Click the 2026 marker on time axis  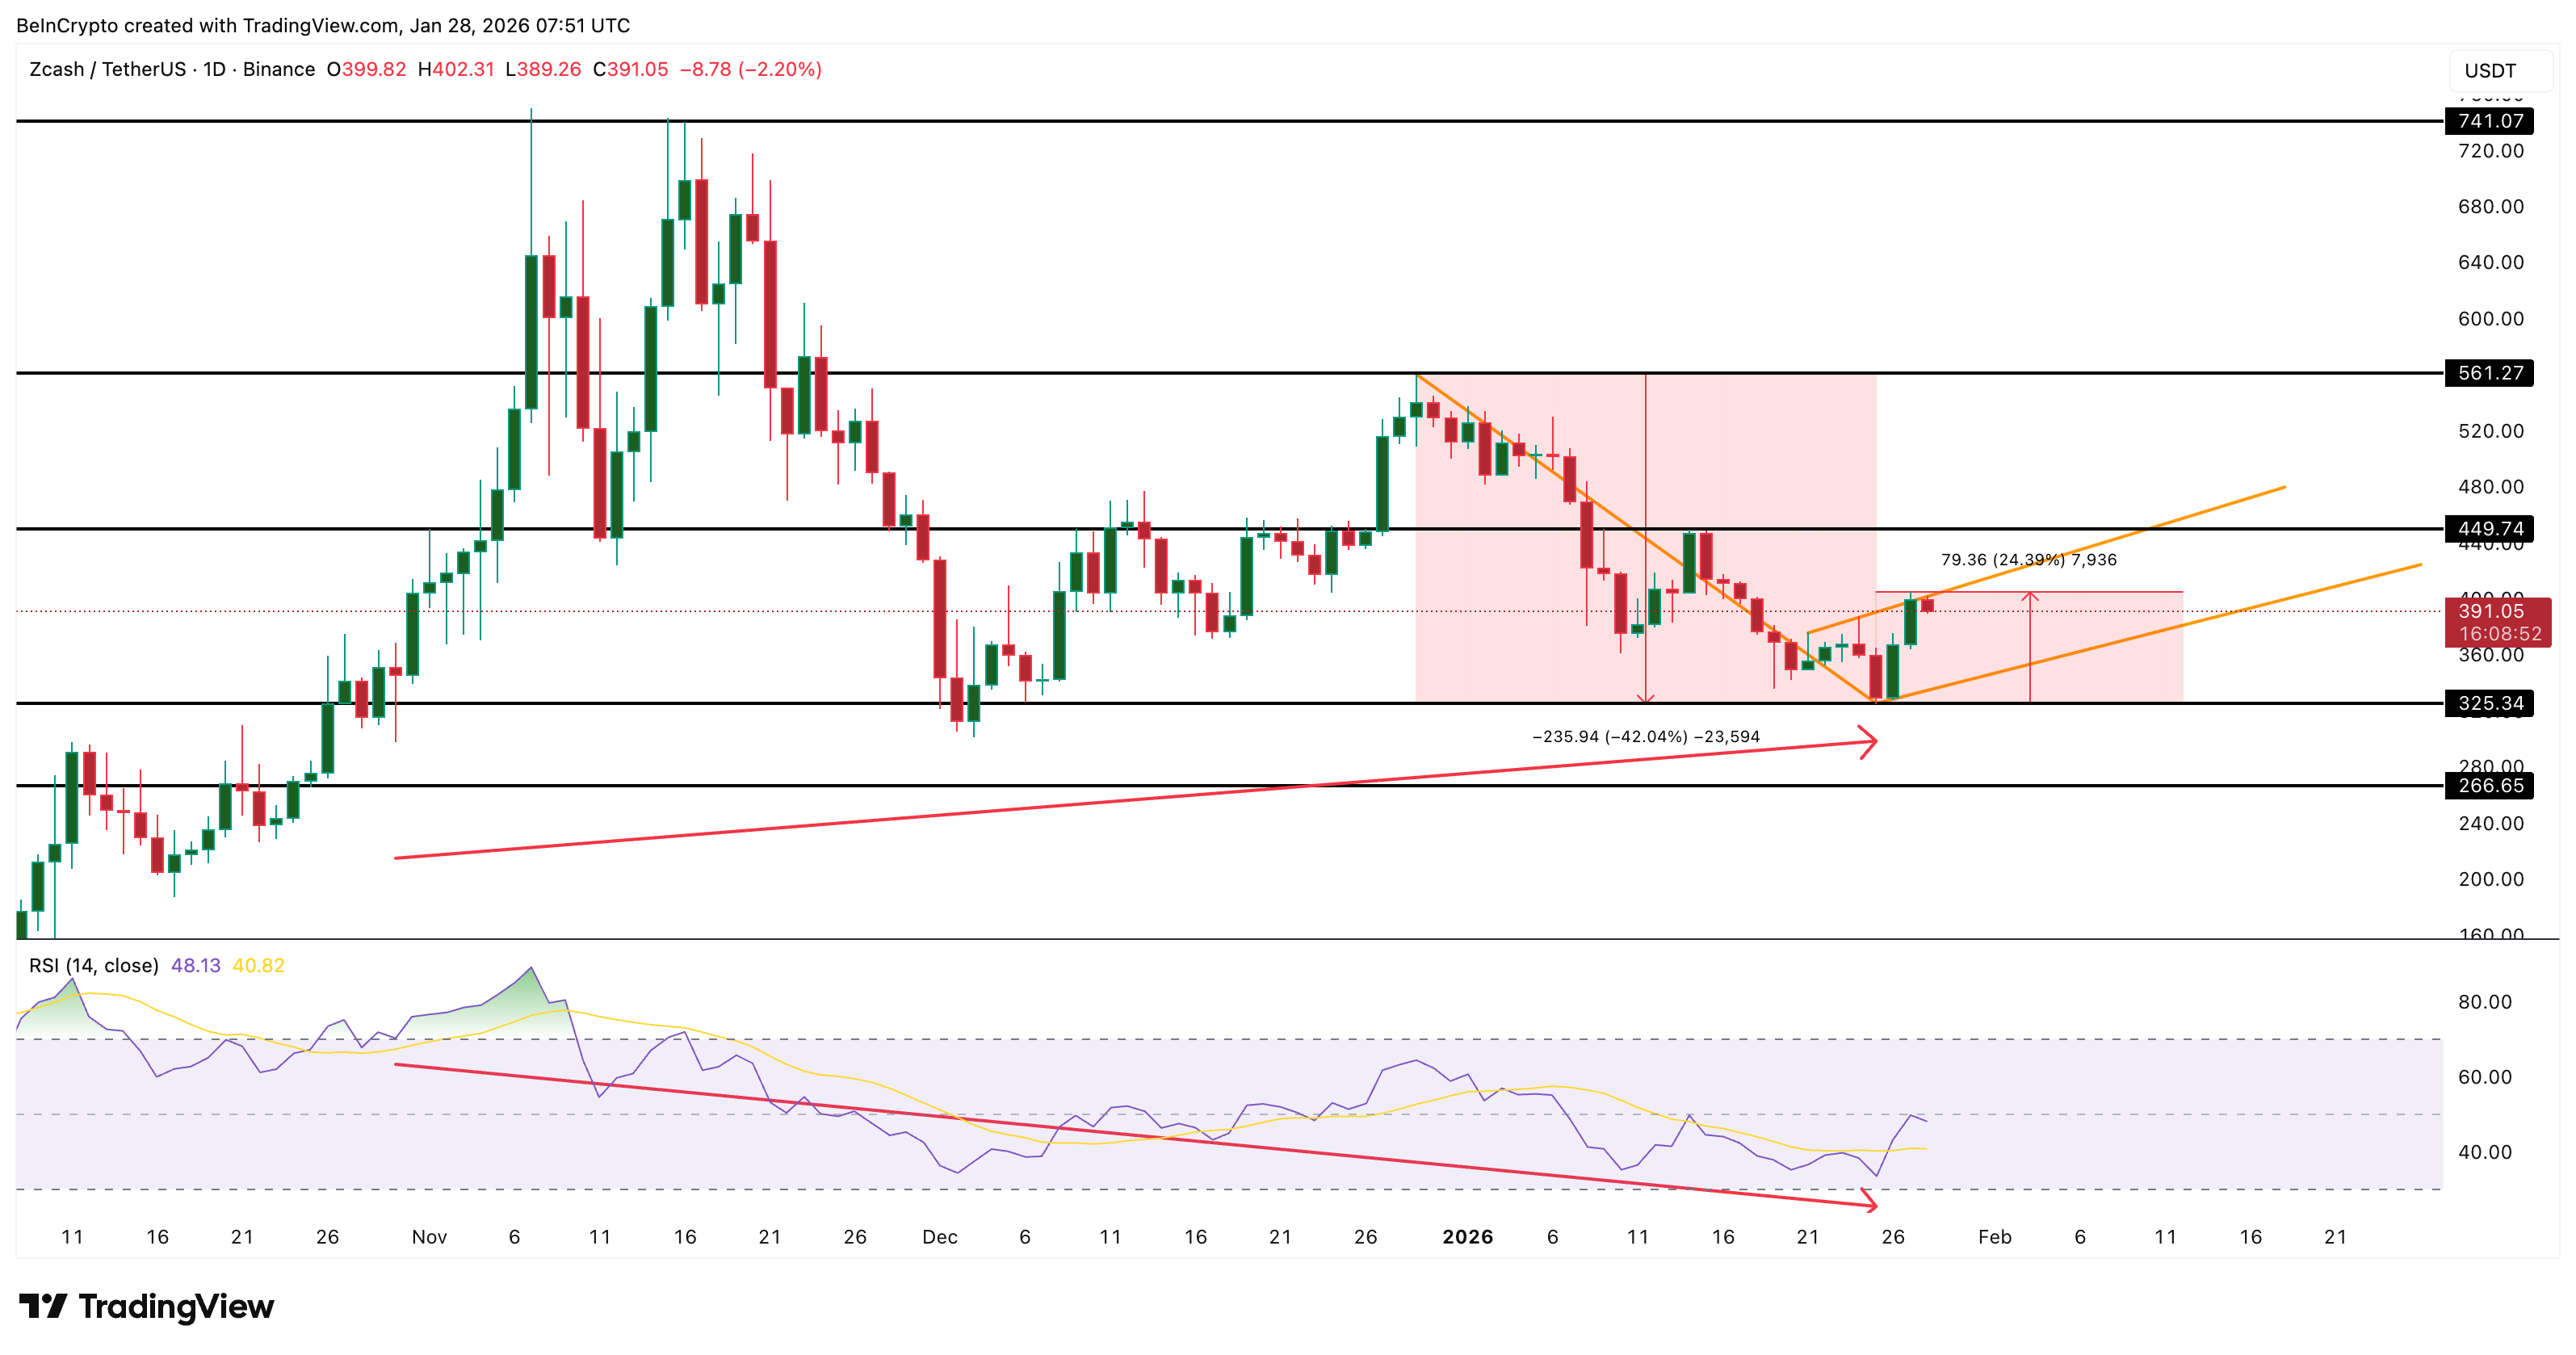click(x=1468, y=1236)
